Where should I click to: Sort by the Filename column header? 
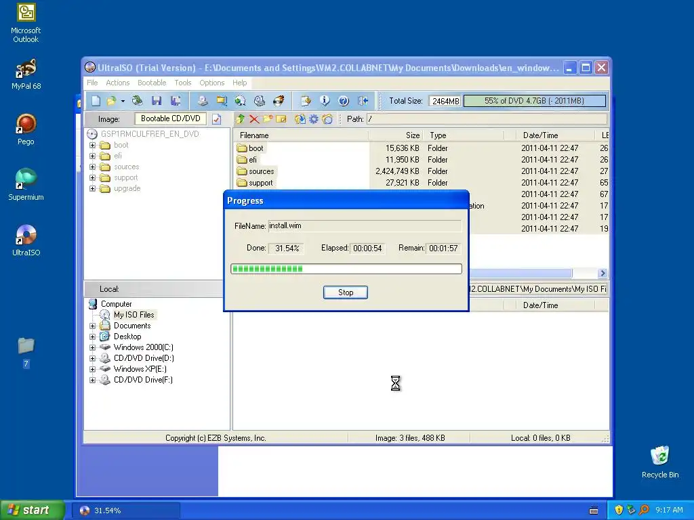point(301,135)
